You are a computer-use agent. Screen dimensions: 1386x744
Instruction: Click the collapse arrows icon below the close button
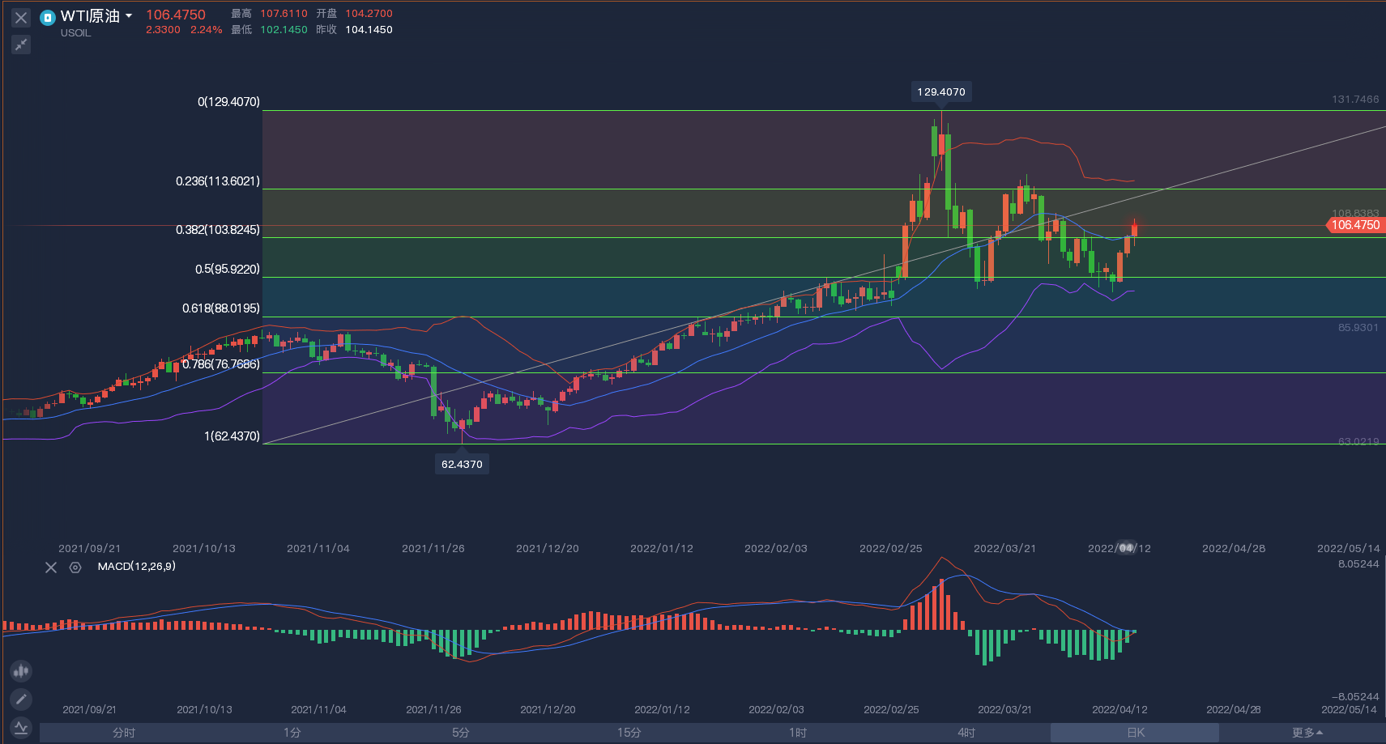pyautogui.click(x=21, y=45)
